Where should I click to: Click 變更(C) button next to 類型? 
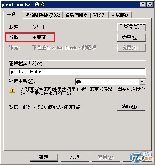pyautogui.click(x=132, y=37)
